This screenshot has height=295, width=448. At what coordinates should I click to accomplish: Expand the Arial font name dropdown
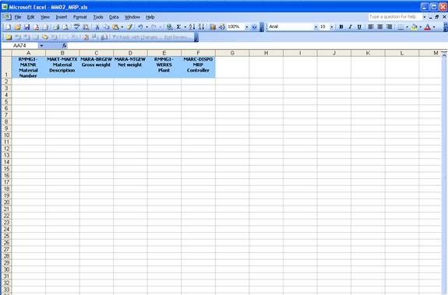click(316, 26)
